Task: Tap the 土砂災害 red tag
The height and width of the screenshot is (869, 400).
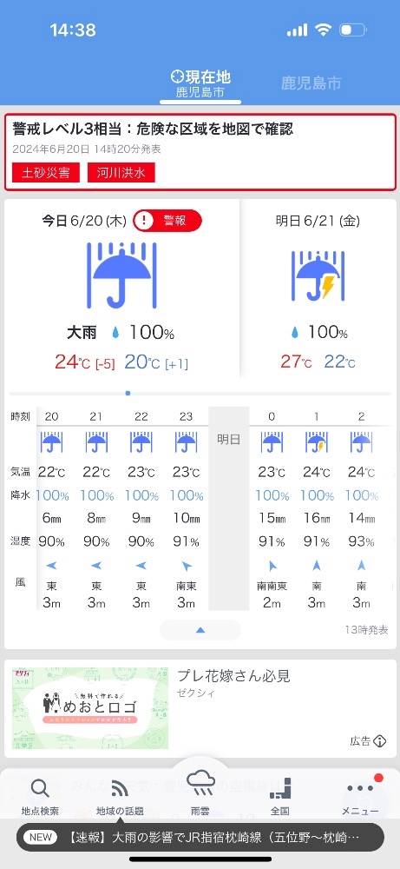Action: (46, 173)
